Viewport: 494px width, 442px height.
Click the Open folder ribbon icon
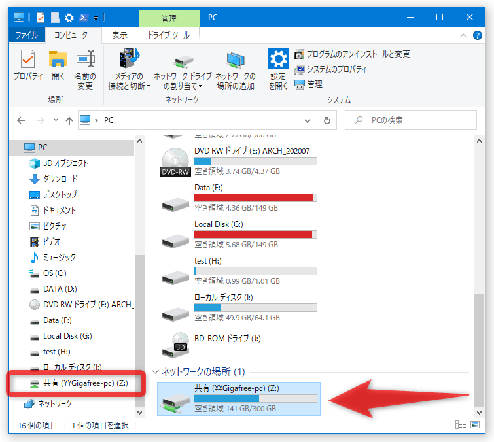tap(58, 65)
